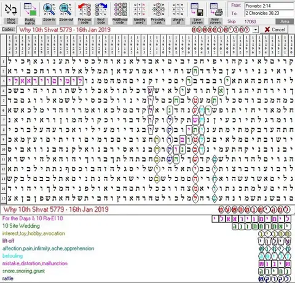This screenshot has width=295, height=283.
Task: Select the term 10 Site Wedding
Action: pyautogui.click(x=21, y=226)
